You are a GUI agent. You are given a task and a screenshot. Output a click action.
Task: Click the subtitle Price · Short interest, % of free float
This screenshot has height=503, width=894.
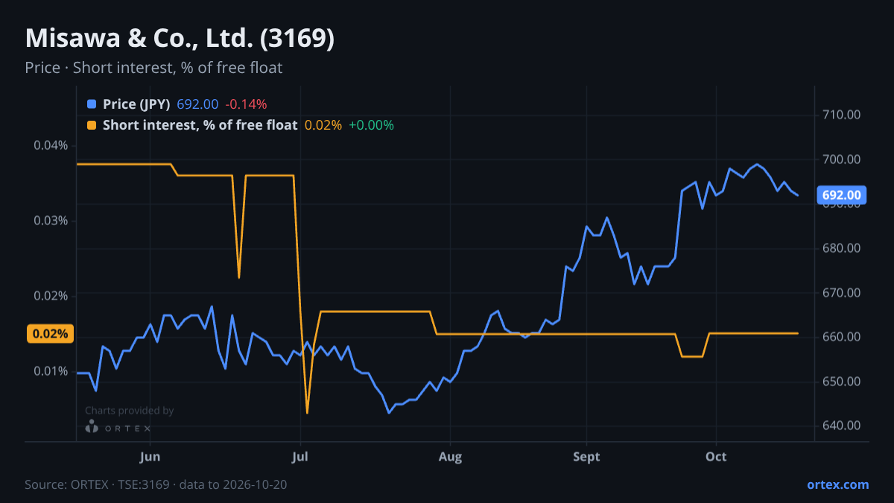point(153,68)
